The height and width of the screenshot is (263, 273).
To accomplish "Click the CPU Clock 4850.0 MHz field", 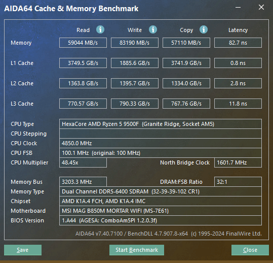I will (x=161, y=143).
